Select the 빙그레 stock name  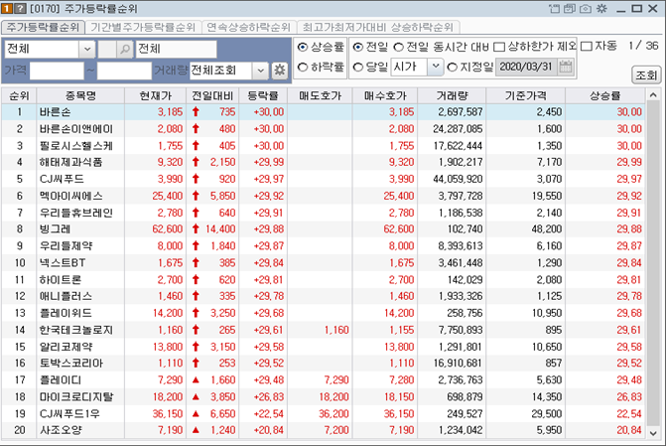point(55,229)
